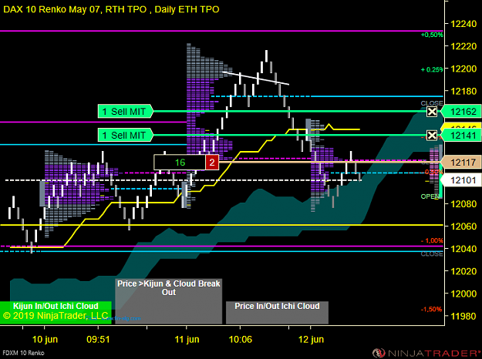482x359 pixels.
Task: Click the - 1,00% level label
Action: coord(432,240)
